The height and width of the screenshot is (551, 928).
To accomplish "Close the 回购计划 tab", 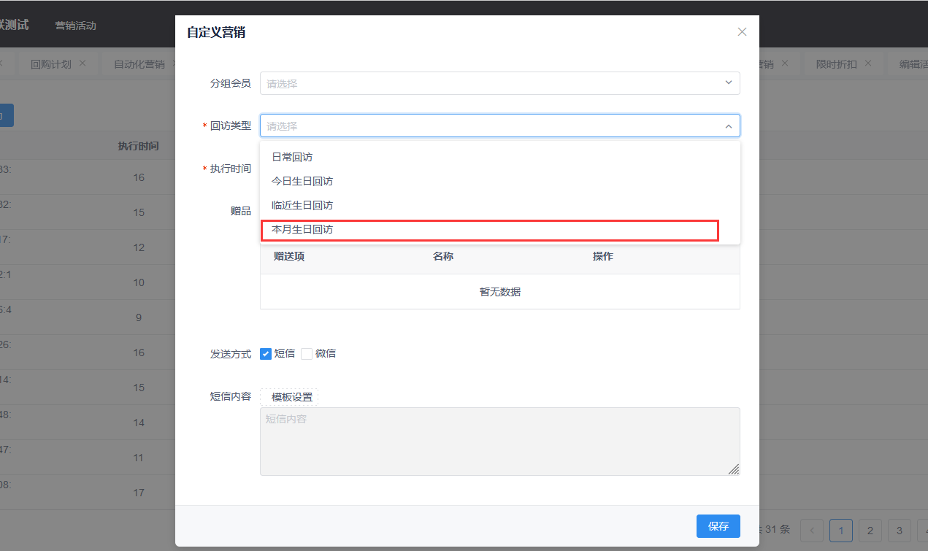I will click(x=83, y=63).
